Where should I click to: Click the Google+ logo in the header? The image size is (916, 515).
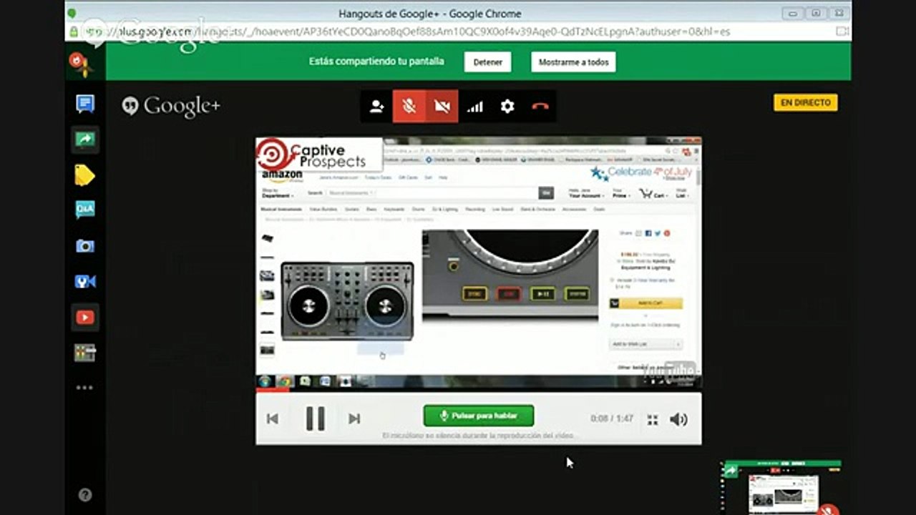(x=171, y=107)
